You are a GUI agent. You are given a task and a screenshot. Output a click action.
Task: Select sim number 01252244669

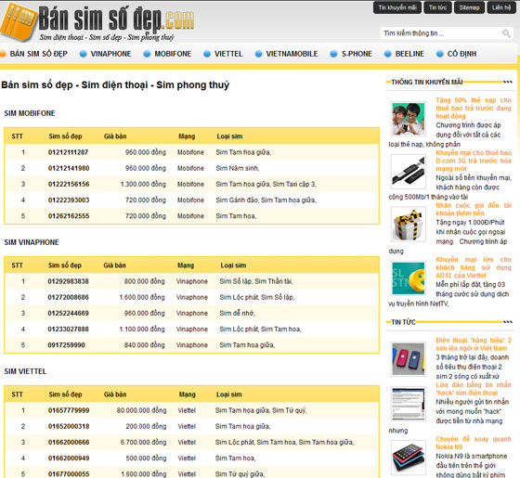[x=69, y=313]
